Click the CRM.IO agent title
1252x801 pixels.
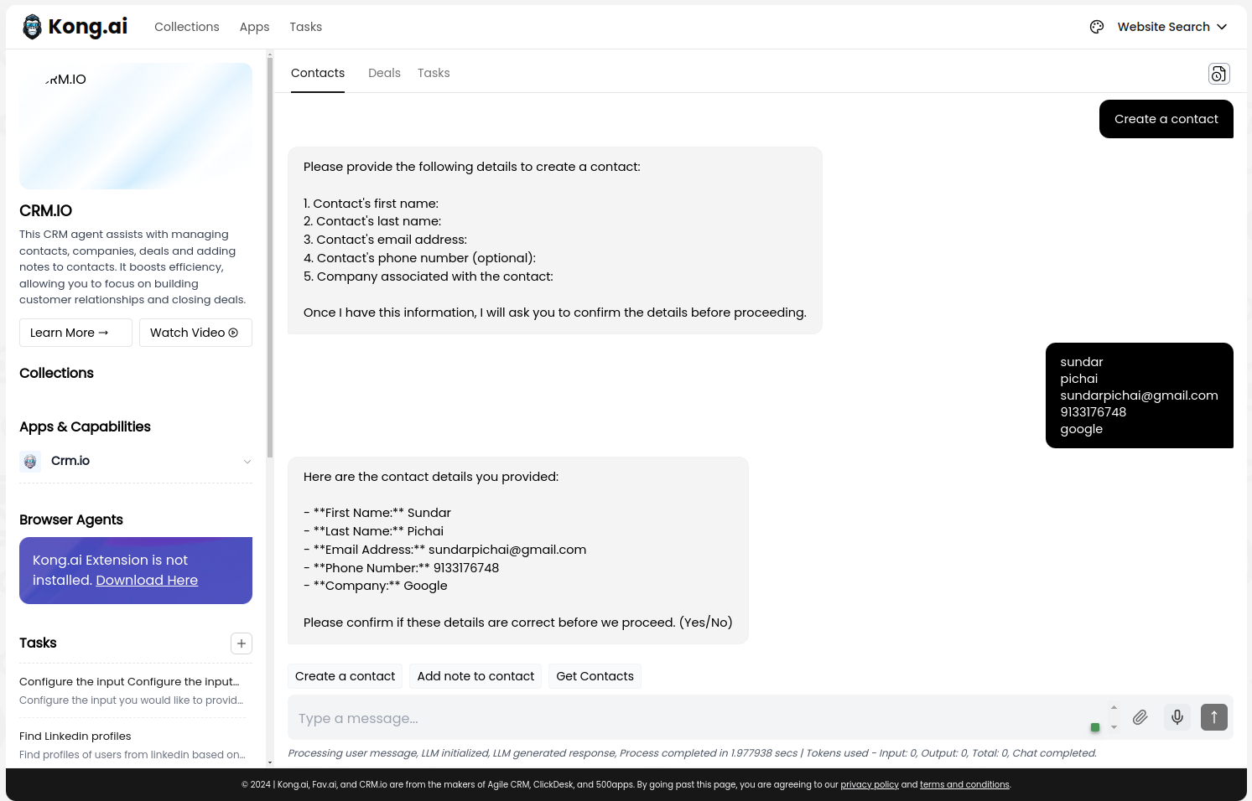pos(45,211)
